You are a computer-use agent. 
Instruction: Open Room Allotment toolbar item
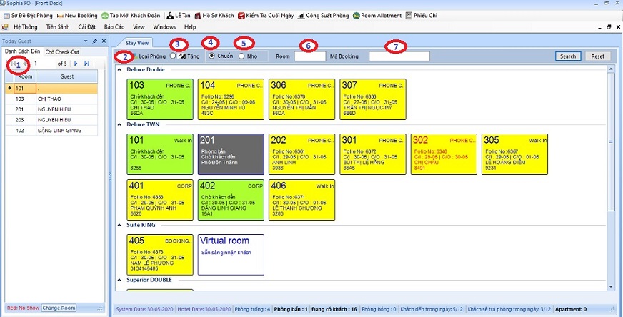pos(377,16)
